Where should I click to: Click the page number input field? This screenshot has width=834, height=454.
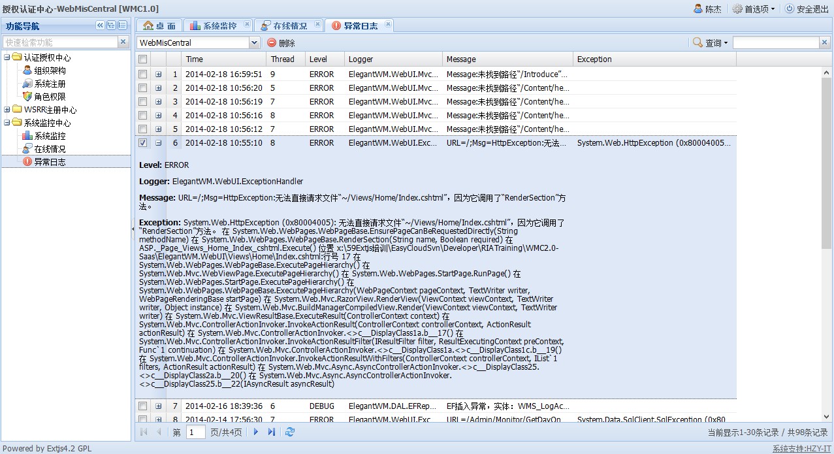point(195,432)
